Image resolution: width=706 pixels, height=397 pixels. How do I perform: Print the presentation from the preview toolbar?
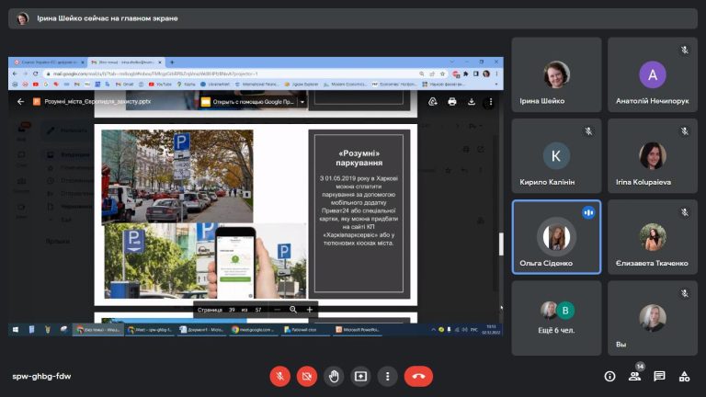coord(452,102)
